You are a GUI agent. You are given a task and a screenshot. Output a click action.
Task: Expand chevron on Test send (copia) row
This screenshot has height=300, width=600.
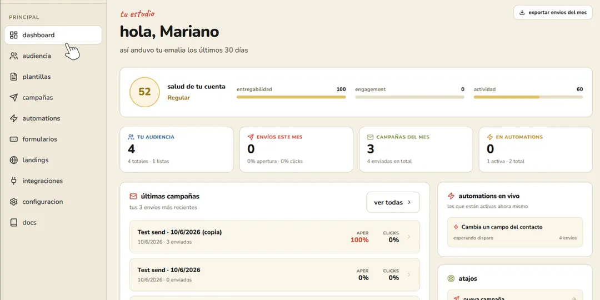tap(409, 237)
